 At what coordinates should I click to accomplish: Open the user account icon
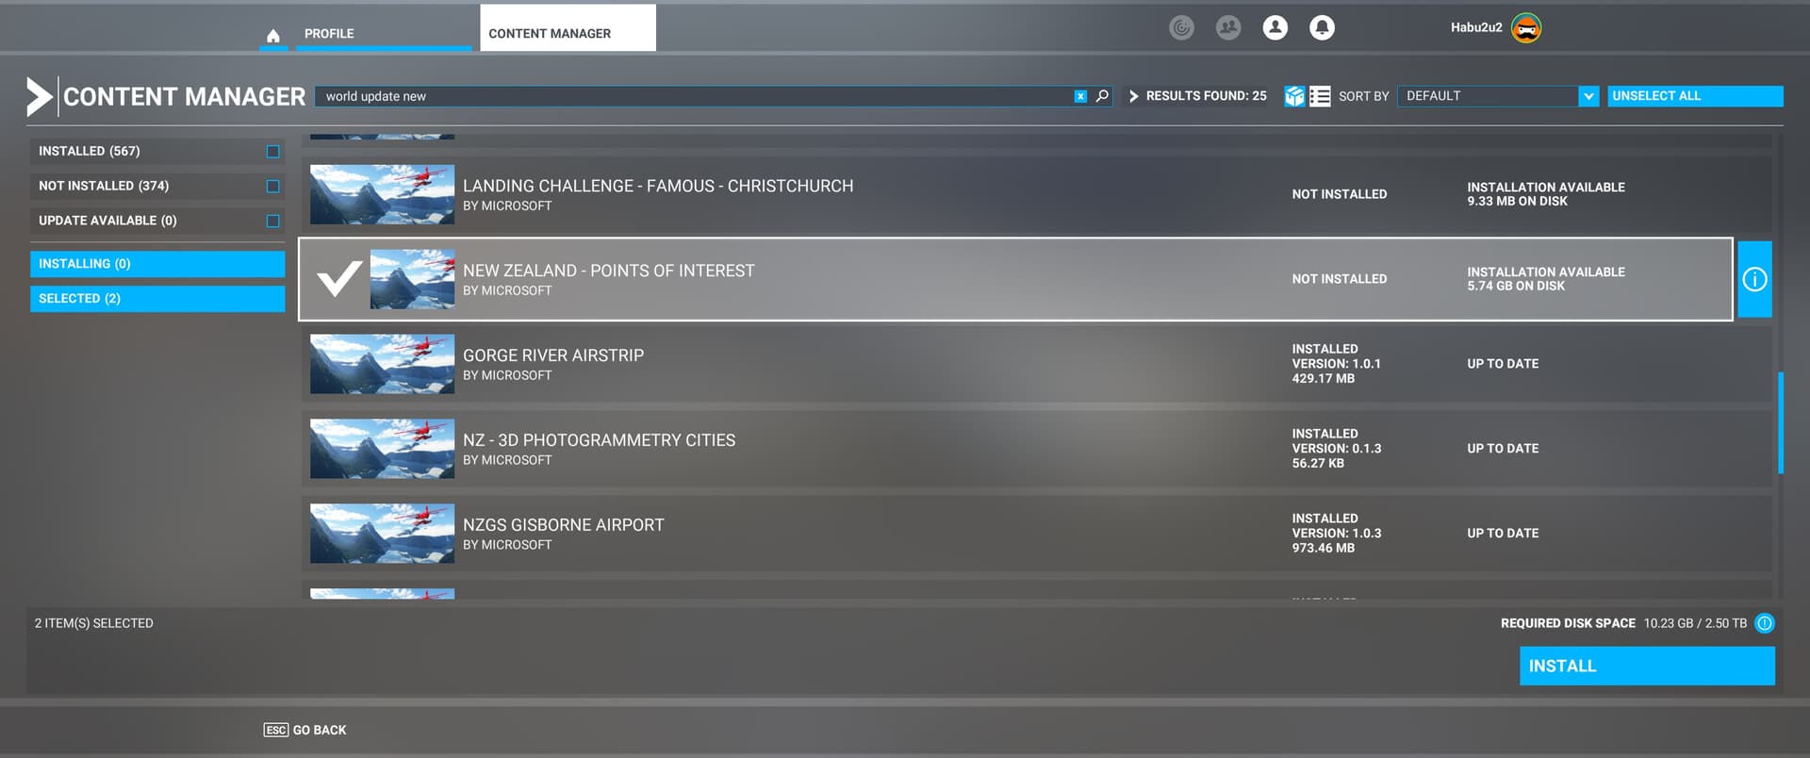[1275, 28]
